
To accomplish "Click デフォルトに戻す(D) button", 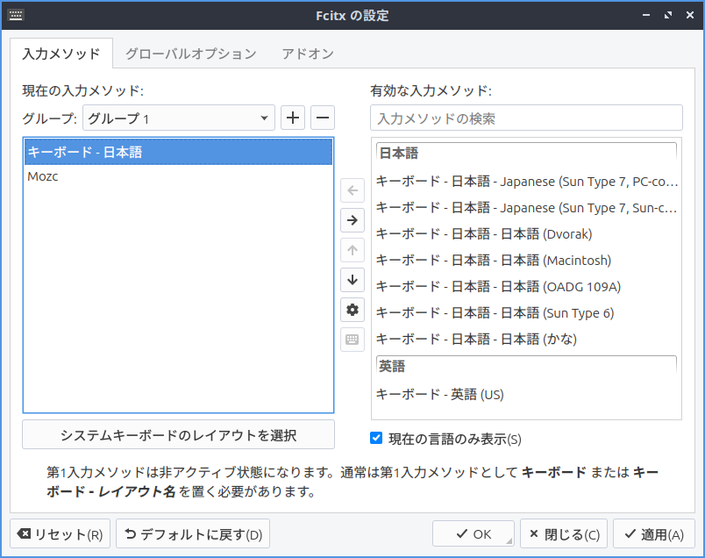I will pyautogui.click(x=193, y=533).
